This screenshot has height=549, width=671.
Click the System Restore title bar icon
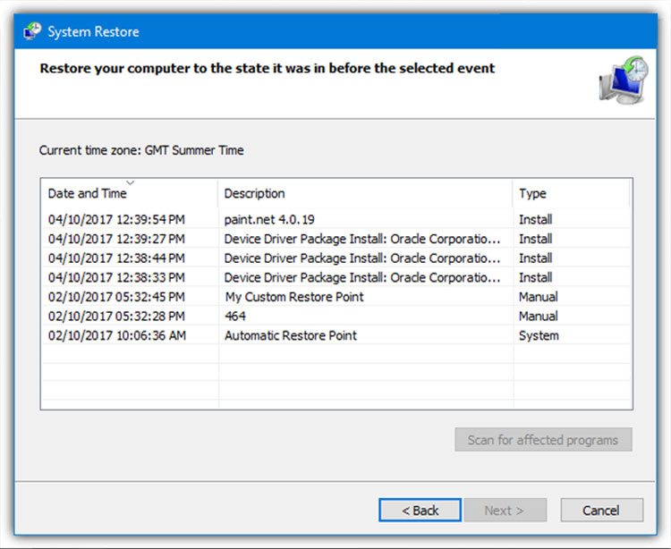[32, 31]
